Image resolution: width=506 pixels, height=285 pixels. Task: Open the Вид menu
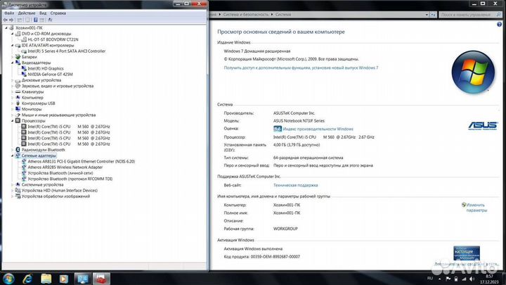pyautogui.click(x=43, y=13)
